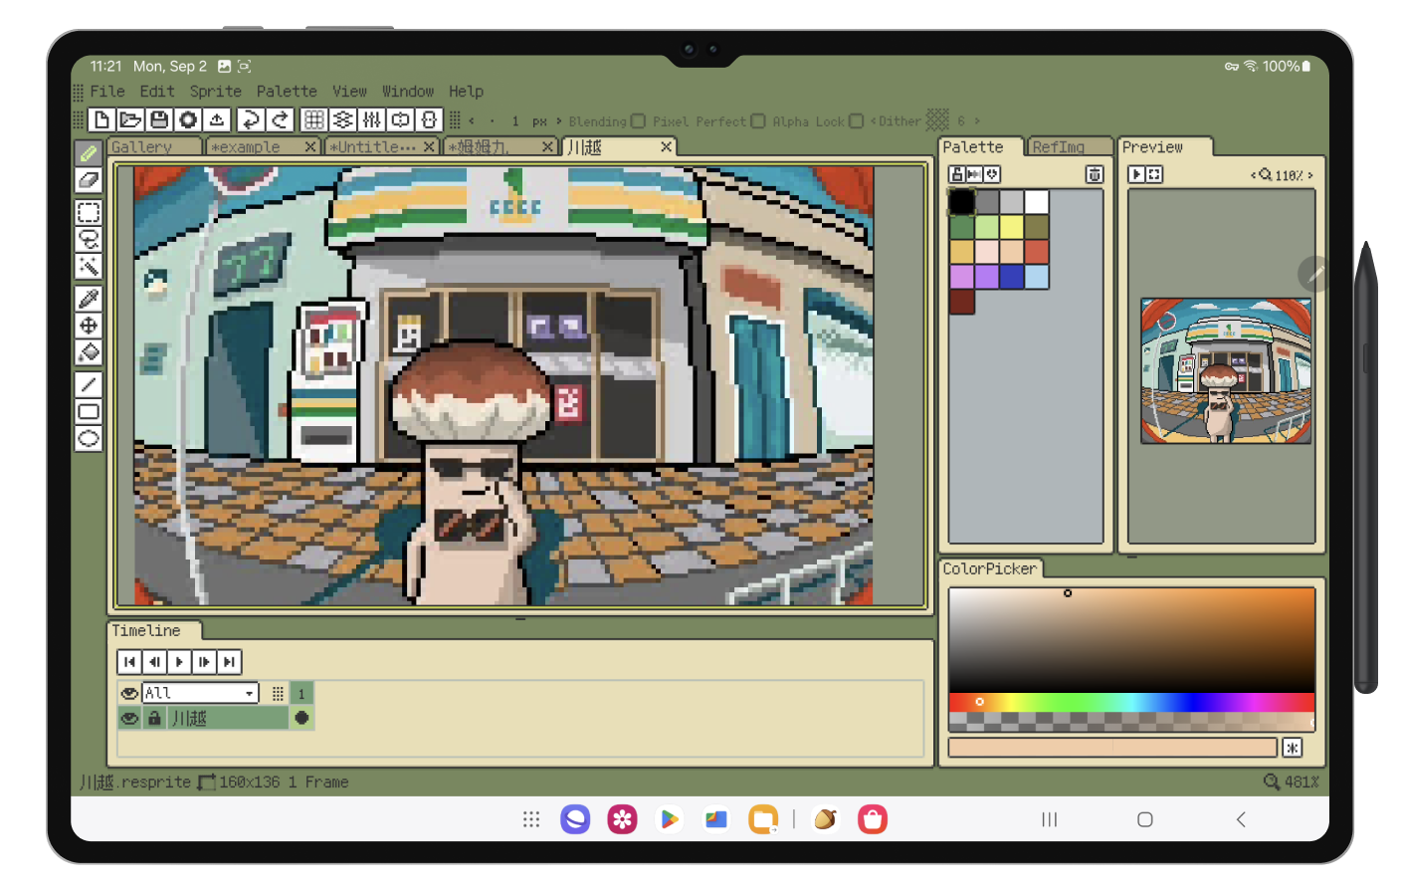Decrease Dither value with left arrow
The width and height of the screenshot is (1401, 893).
pos(873,121)
